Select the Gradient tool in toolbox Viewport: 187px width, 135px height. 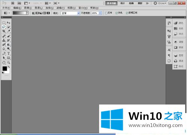[9, 45]
